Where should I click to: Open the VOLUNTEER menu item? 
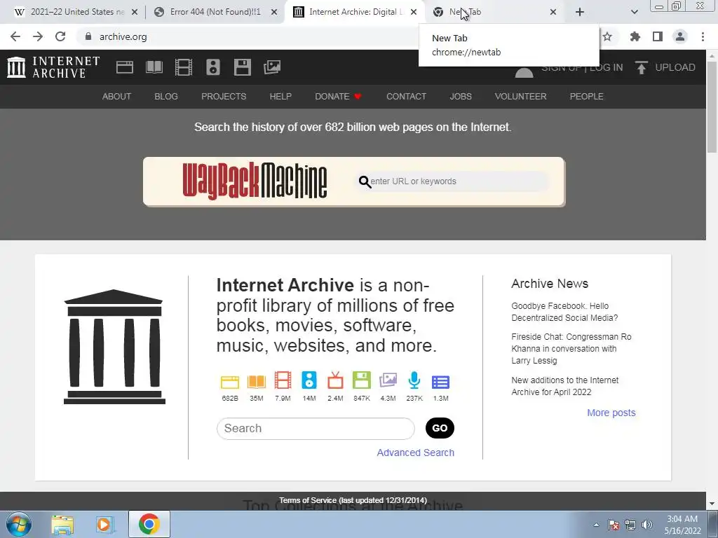[521, 97]
